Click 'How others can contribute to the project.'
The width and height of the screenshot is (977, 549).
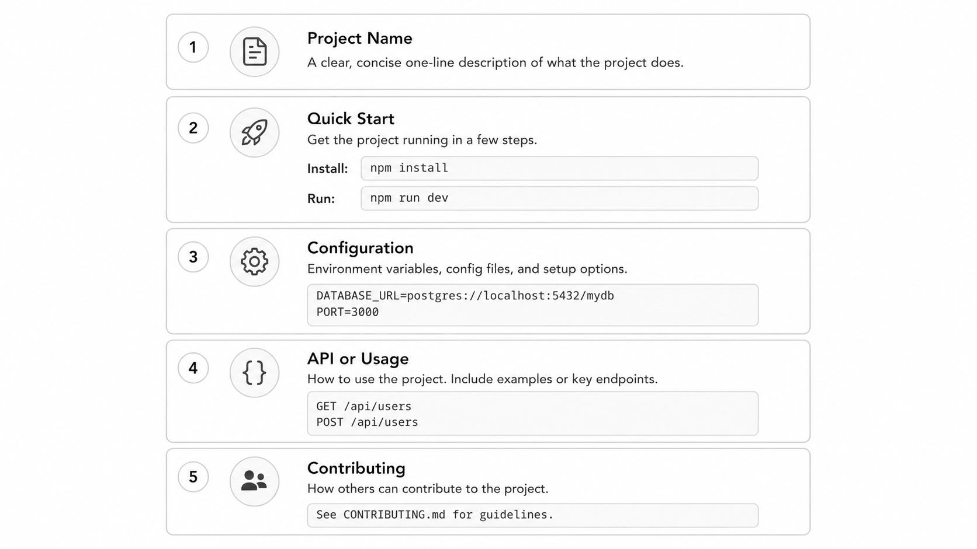click(x=428, y=489)
